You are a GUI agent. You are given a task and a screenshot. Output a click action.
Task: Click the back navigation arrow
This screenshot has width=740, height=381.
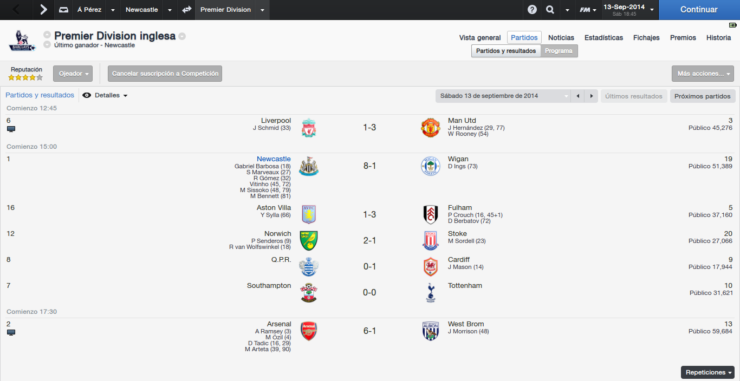(x=16, y=10)
